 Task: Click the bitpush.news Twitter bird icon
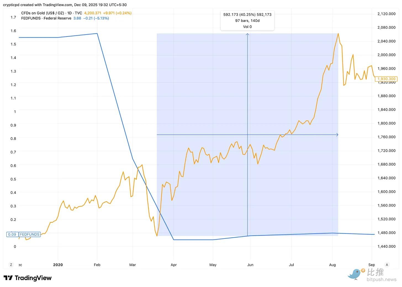pos(355,274)
